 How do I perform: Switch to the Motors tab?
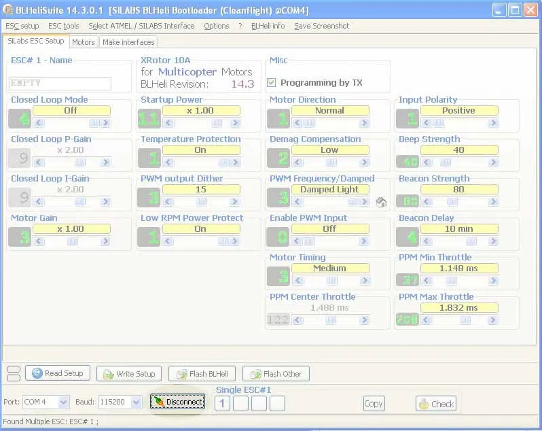point(84,42)
